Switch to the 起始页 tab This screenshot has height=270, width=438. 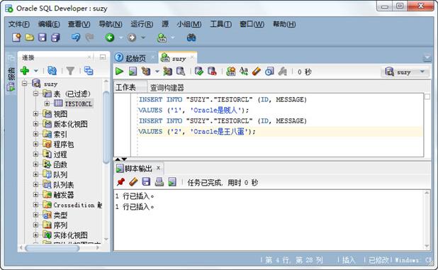(x=135, y=58)
